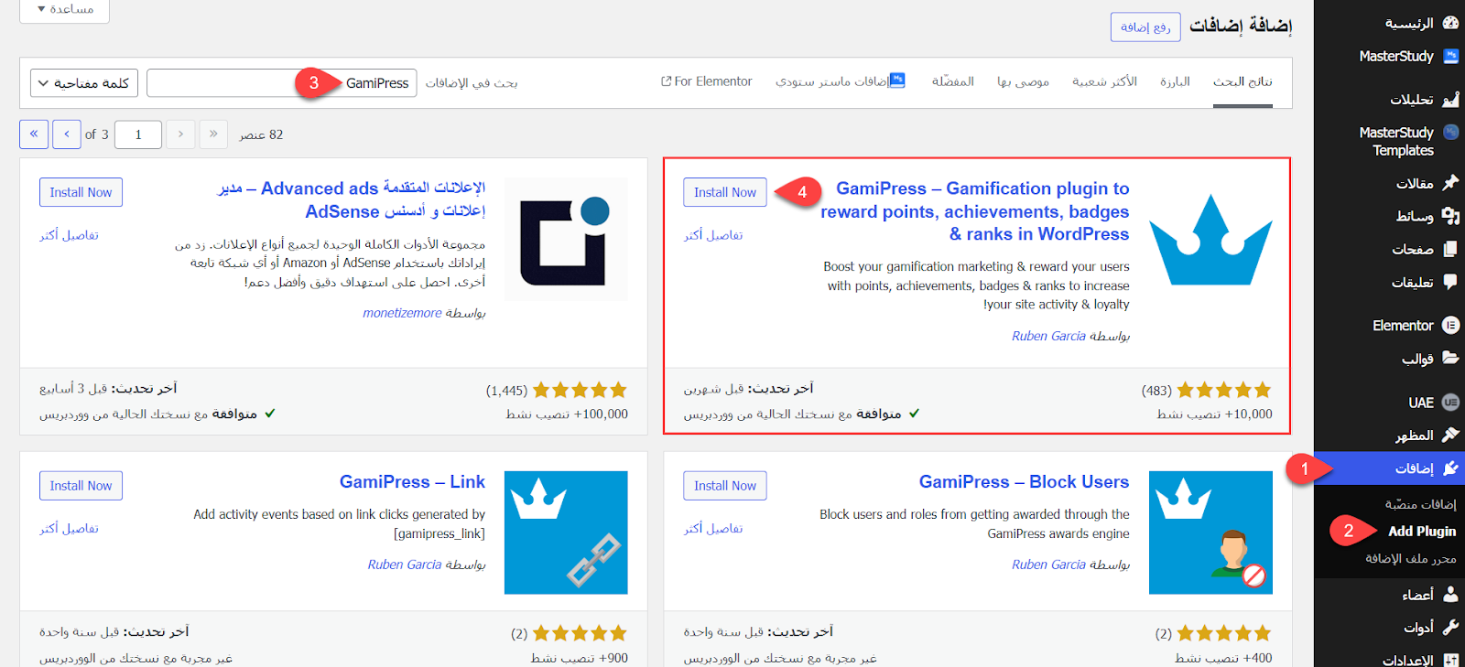Open تفاصيل أكثر for Advanced Ads
Image resolution: width=1465 pixels, height=667 pixels.
tap(69, 235)
